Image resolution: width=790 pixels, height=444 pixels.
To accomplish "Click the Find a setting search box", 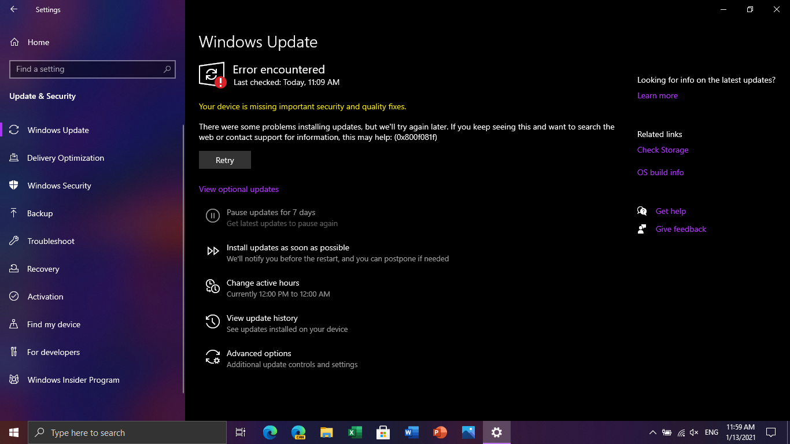I will point(93,69).
